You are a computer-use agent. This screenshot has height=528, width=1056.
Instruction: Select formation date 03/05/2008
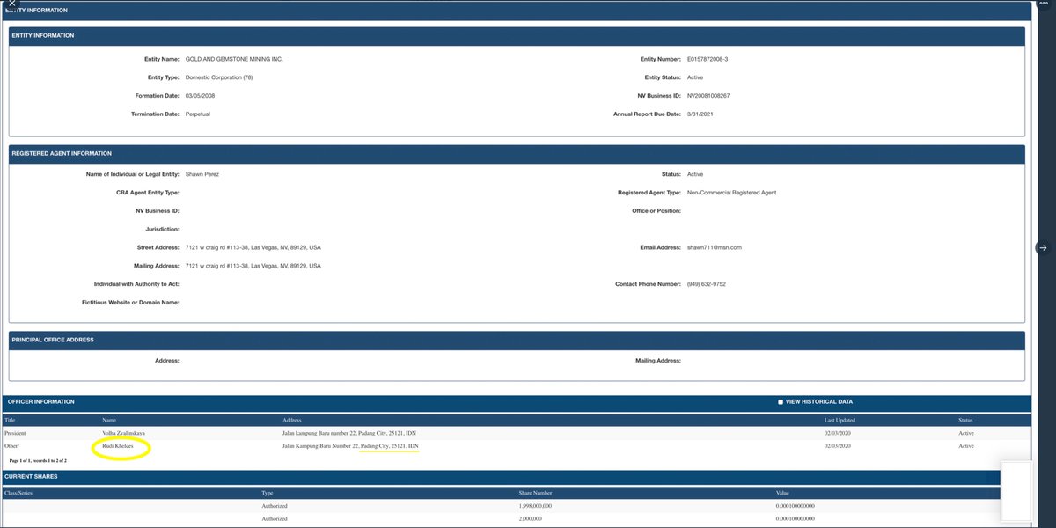coord(200,95)
